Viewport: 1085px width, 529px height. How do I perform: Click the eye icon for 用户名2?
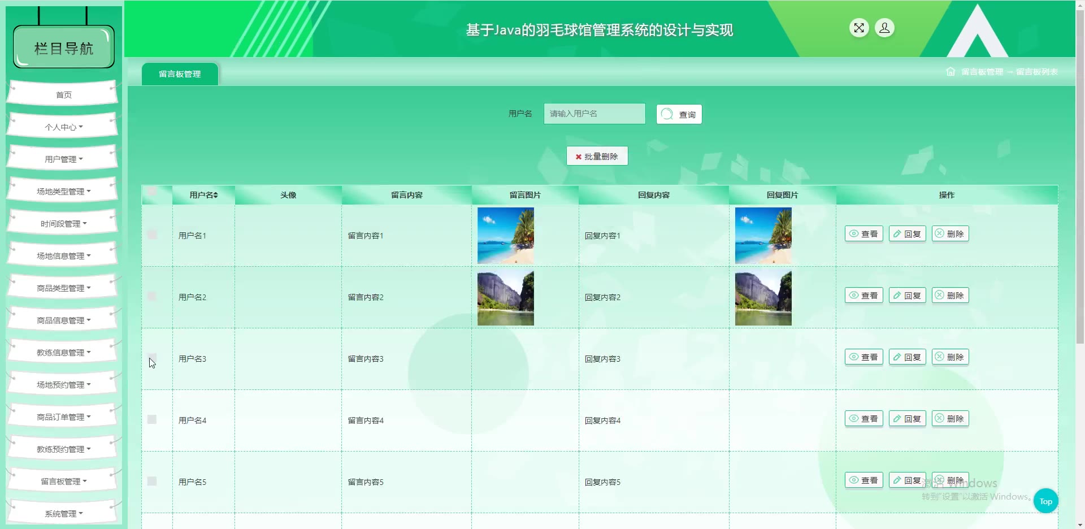point(854,295)
